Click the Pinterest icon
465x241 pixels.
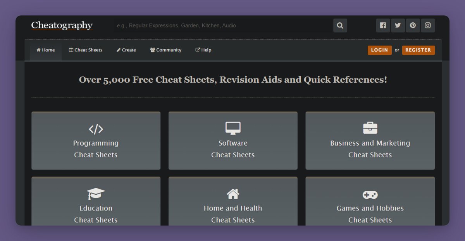pyautogui.click(x=413, y=25)
